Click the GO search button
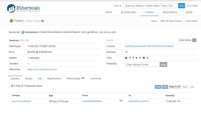 tap(181, 6)
